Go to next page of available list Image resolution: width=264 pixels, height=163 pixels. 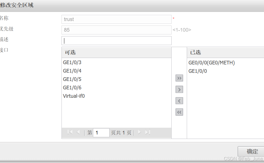(x=139, y=132)
